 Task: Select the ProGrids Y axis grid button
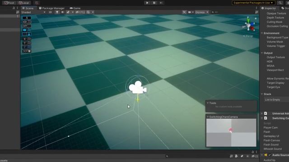pos(27,43)
